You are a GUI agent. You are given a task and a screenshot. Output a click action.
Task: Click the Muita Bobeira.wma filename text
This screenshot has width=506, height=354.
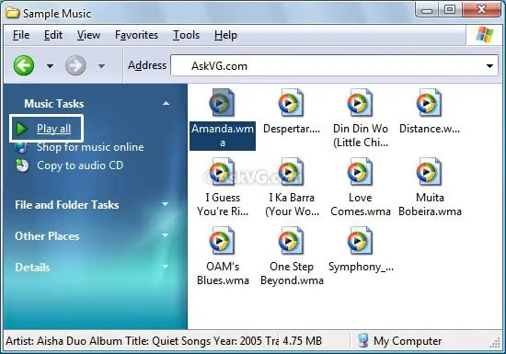(430, 204)
